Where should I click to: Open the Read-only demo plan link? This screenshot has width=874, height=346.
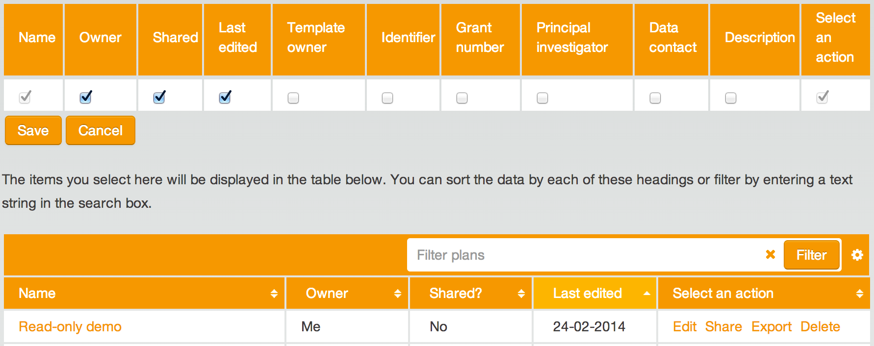(x=70, y=327)
